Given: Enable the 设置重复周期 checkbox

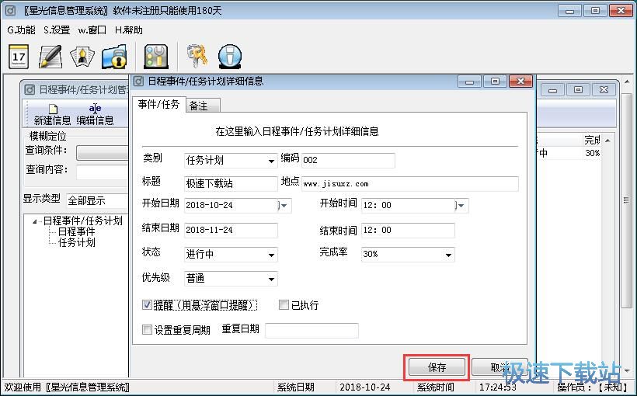Looking at the screenshot, I should (147, 329).
